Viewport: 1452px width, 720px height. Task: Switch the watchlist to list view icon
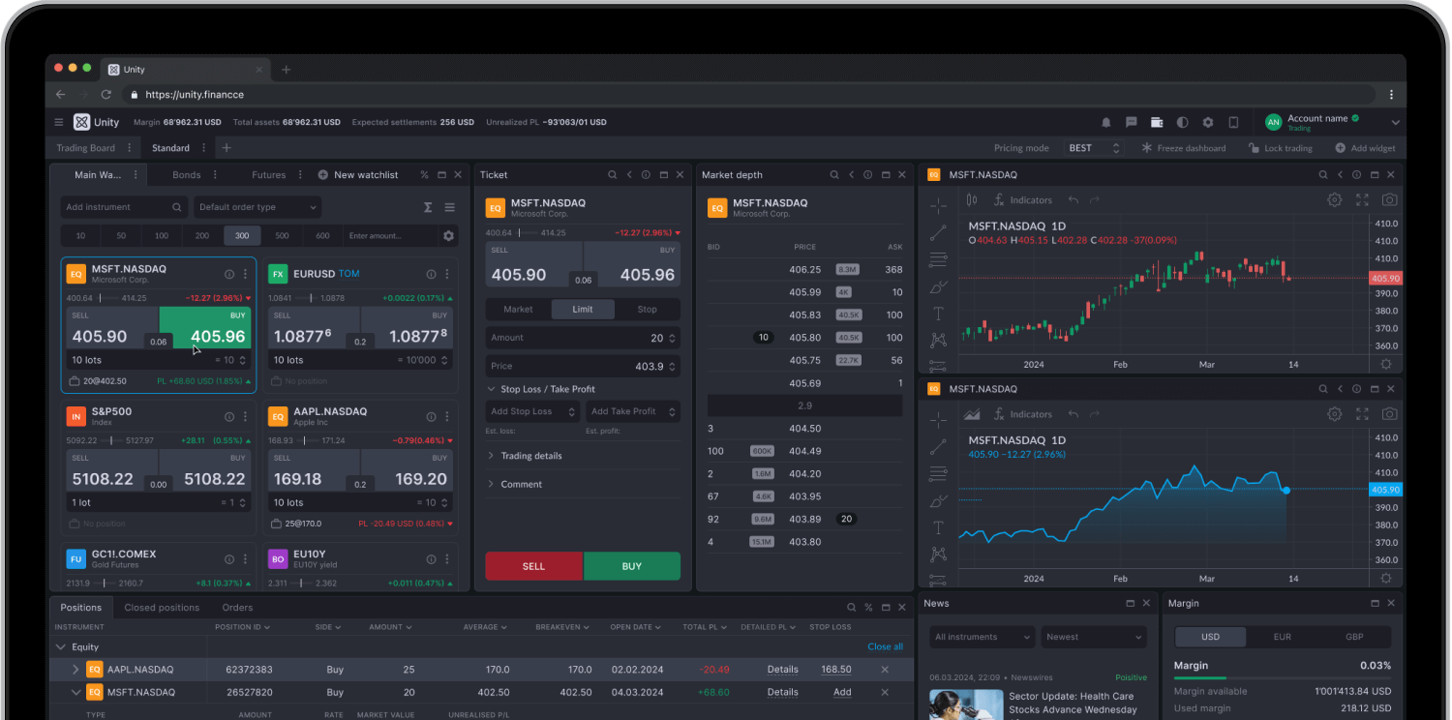click(449, 207)
